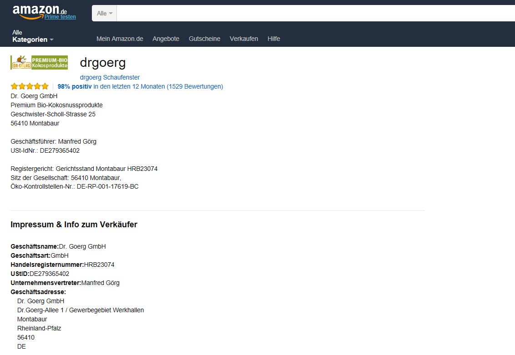Open Mein Amazon.de in the nav bar

pos(120,39)
